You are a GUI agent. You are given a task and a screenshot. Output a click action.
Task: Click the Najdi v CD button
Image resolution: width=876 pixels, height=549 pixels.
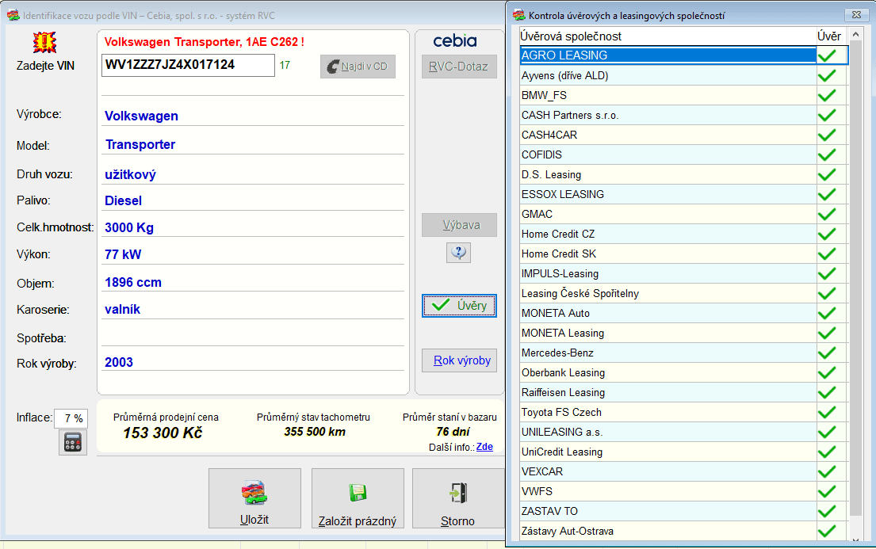[x=358, y=67]
